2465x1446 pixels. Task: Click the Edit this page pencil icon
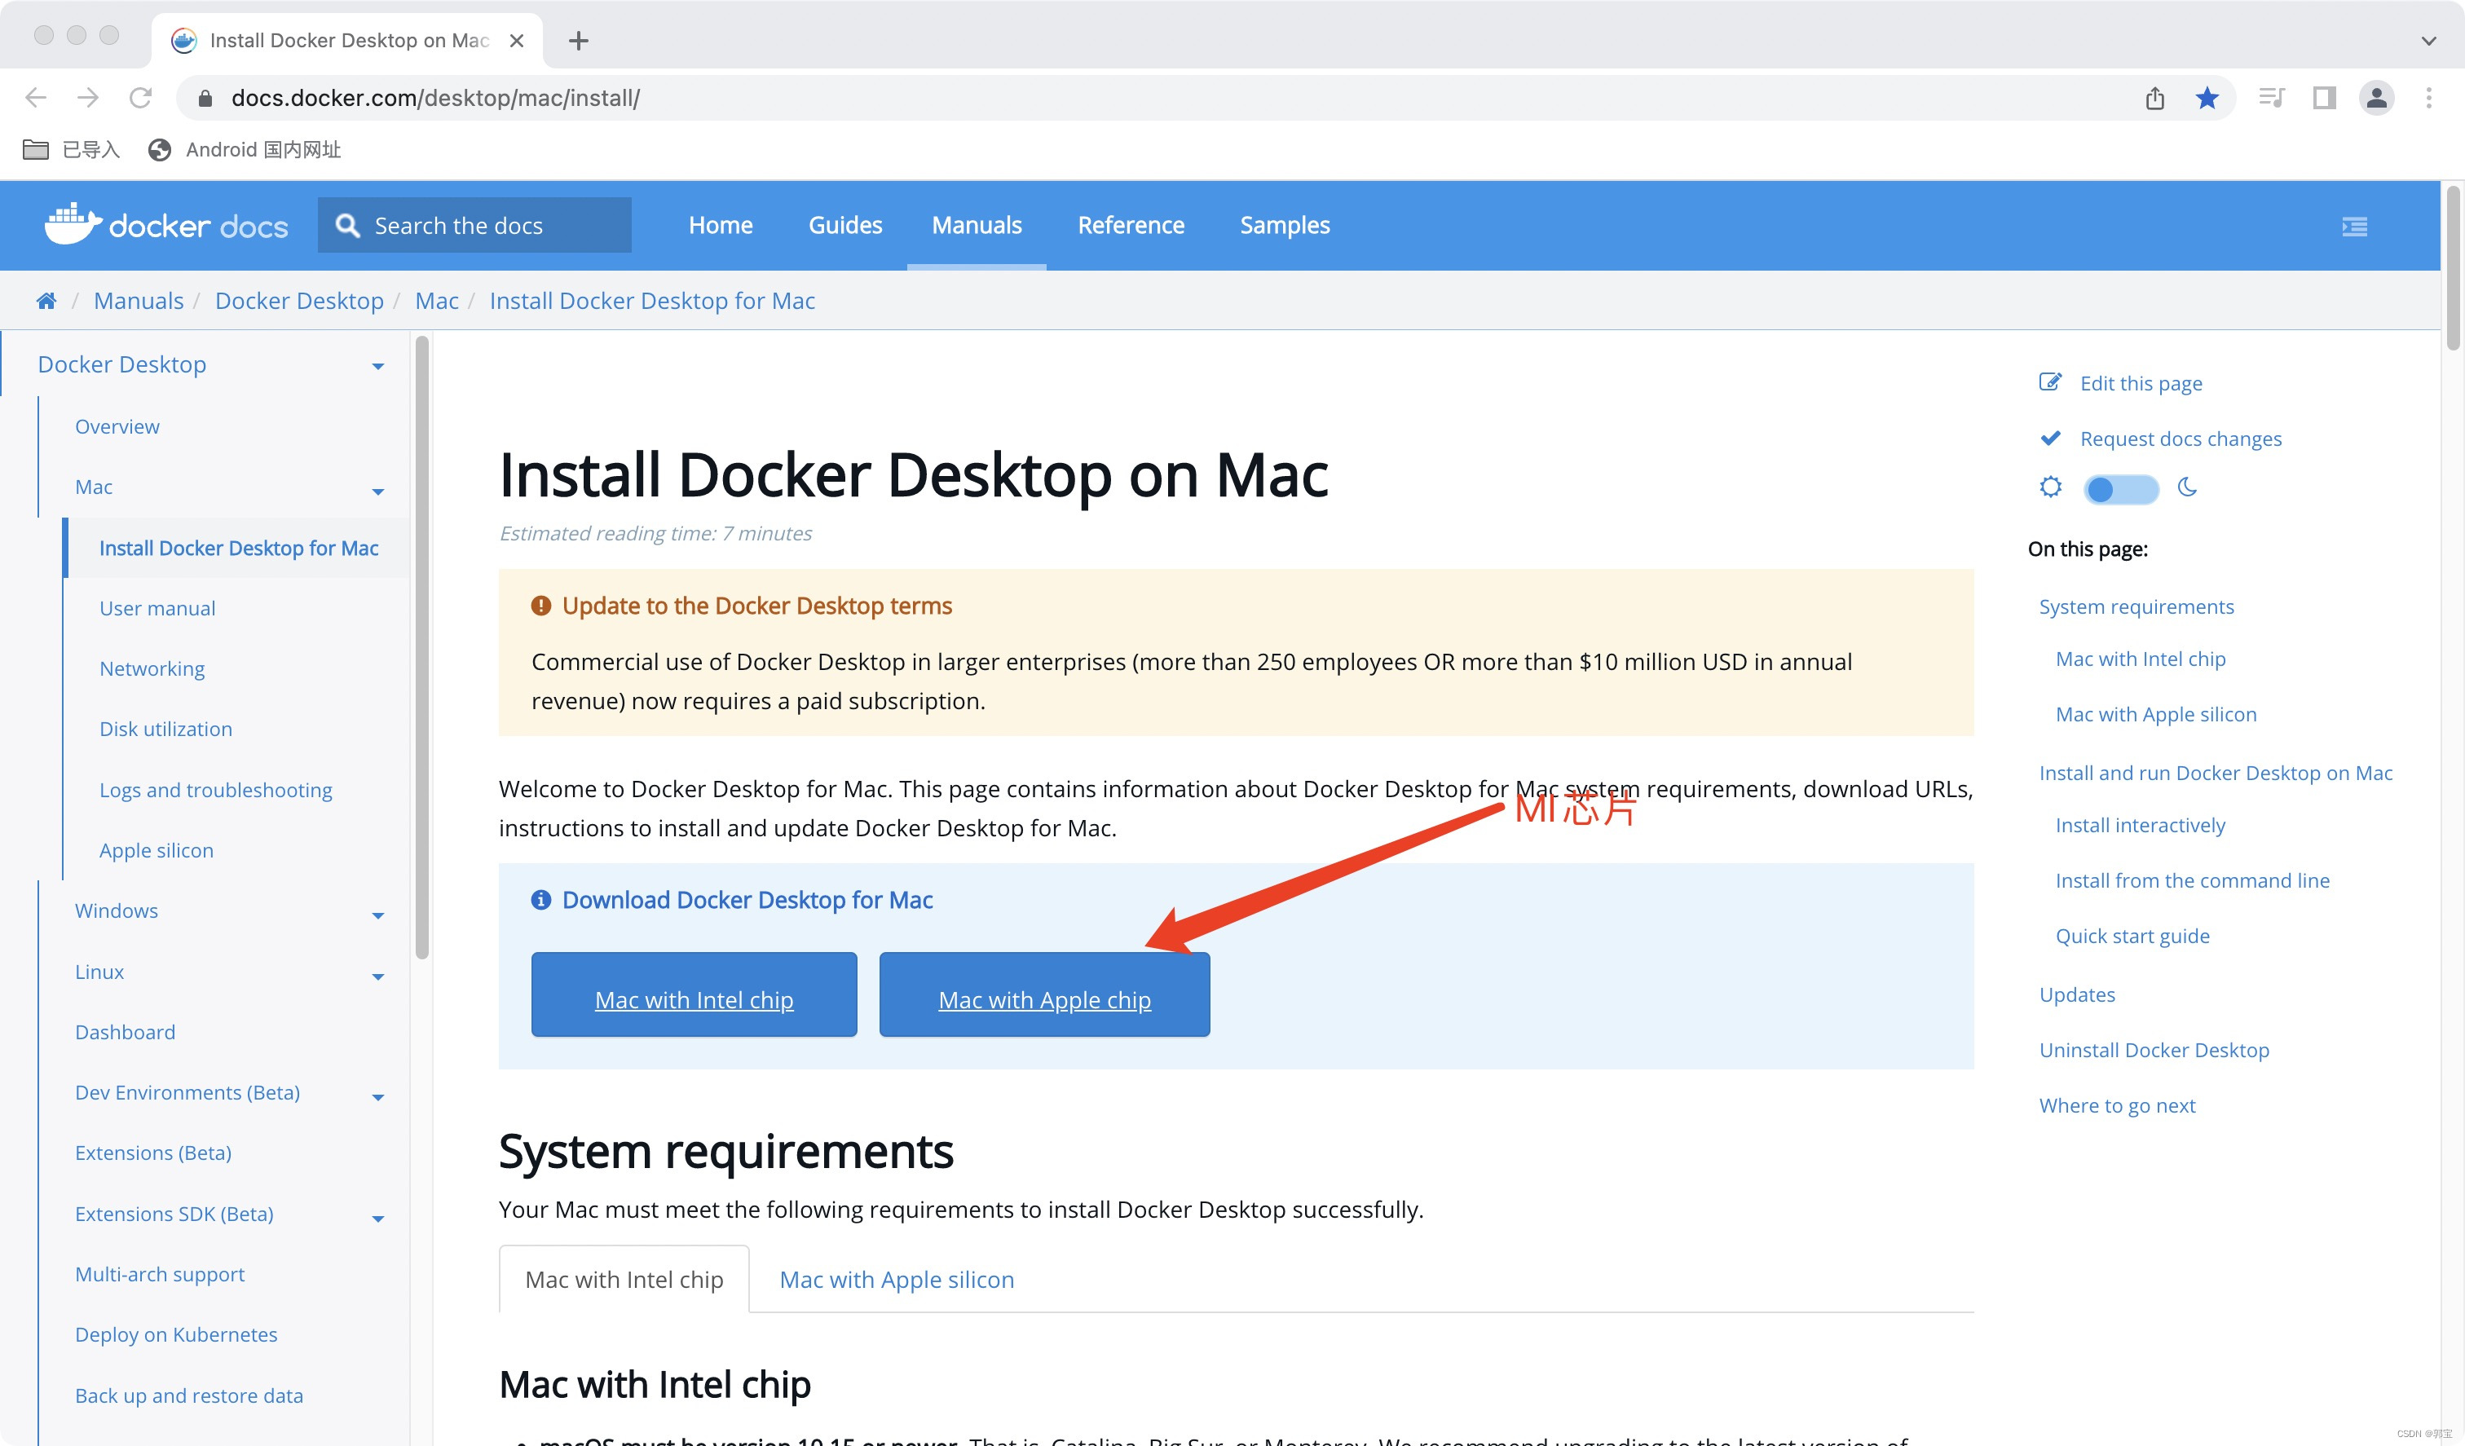2050,382
